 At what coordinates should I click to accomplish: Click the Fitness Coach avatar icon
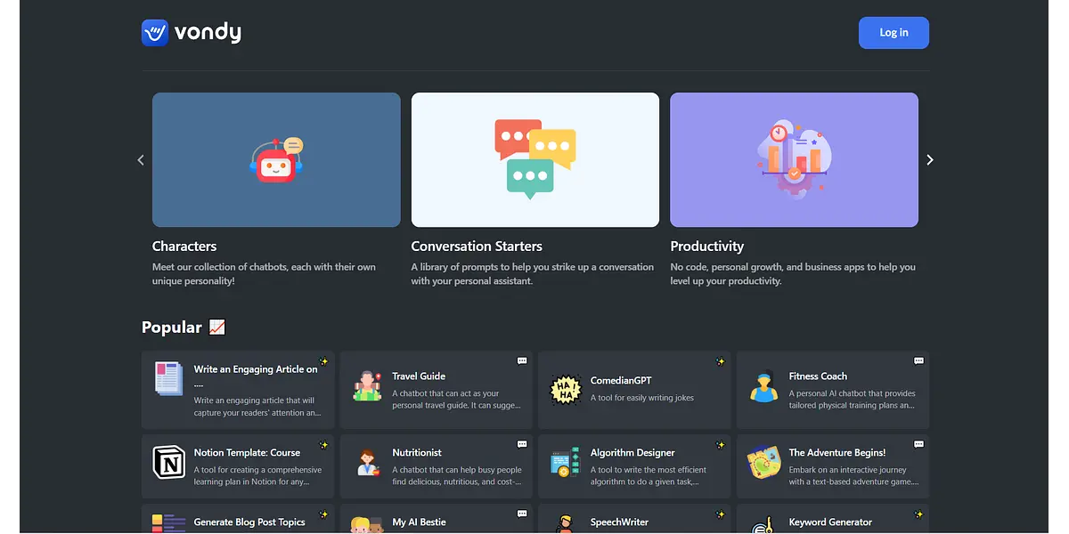[x=763, y=387]
